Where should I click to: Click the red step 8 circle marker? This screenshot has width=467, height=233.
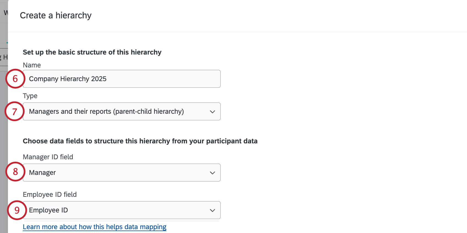(15, 172)
